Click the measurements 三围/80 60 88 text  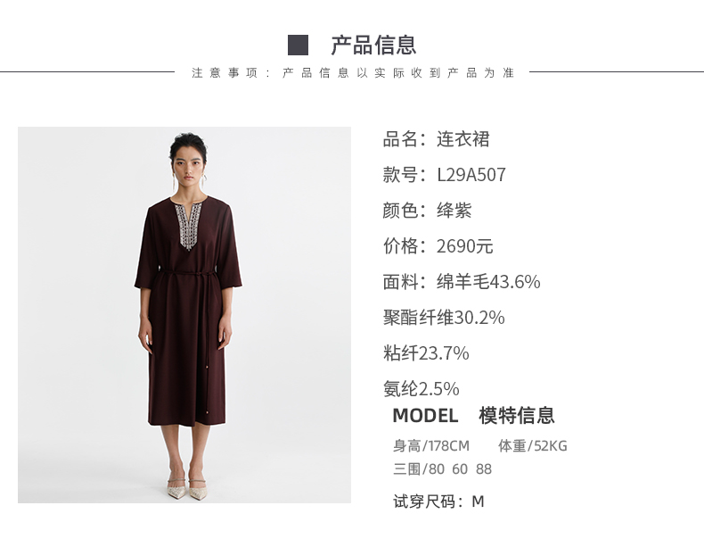pyautogui.click(x=442, y=469)
